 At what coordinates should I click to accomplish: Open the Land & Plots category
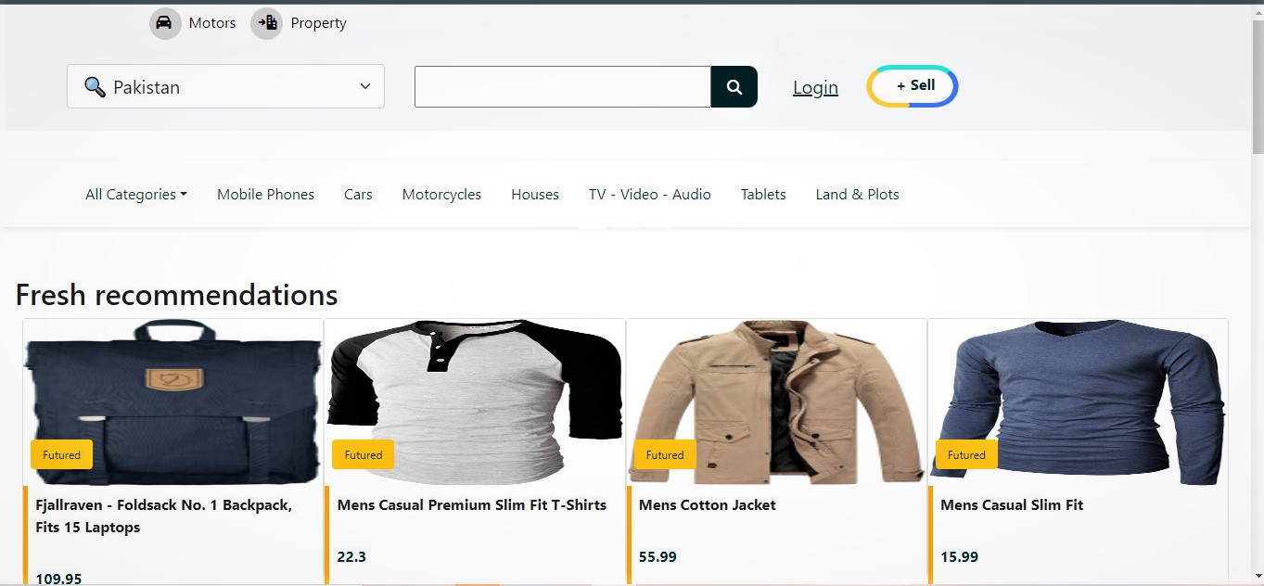857,195
